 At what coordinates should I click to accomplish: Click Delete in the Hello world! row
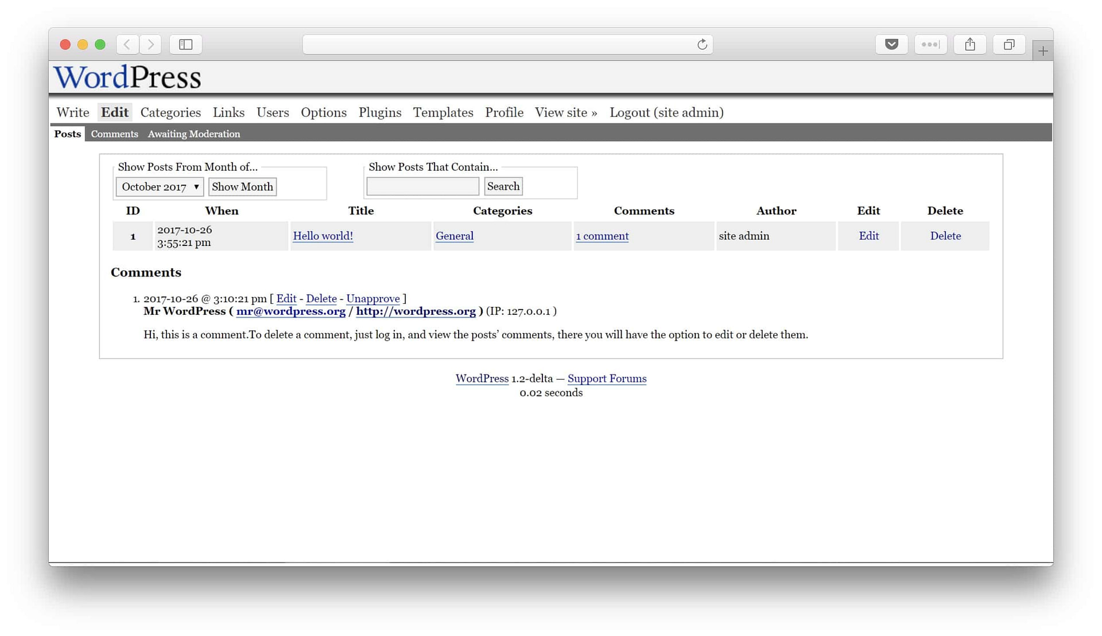(x=945, y=236)
